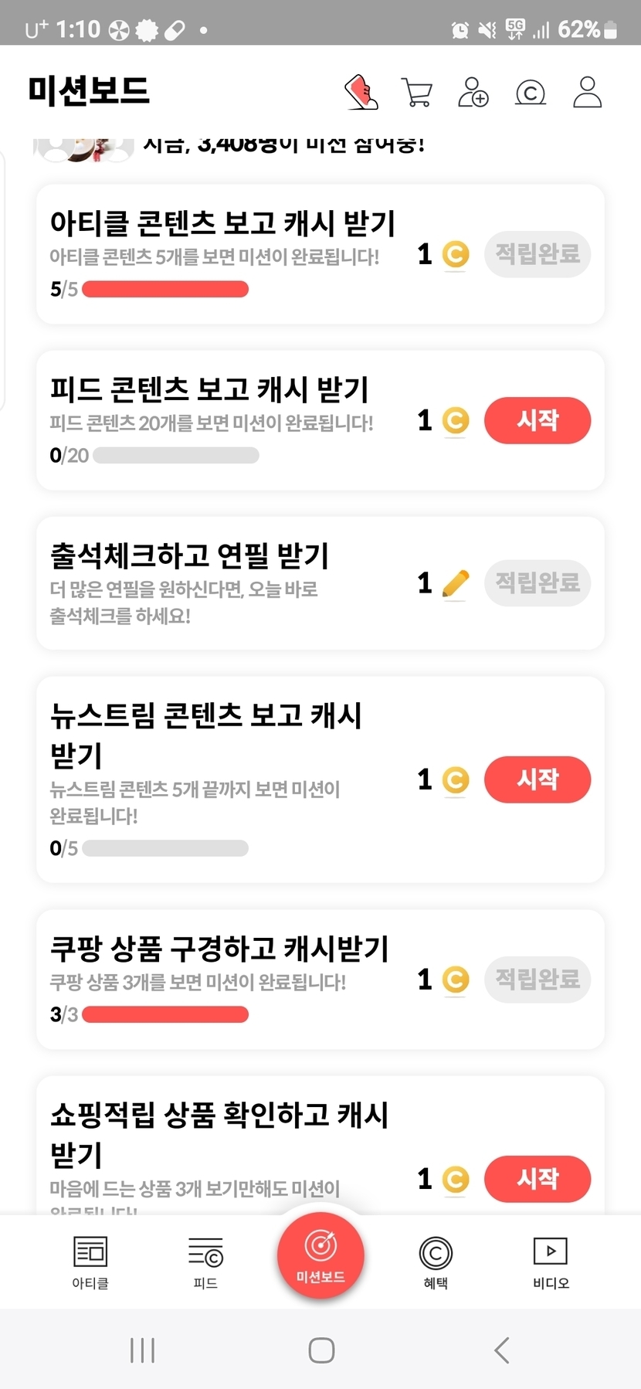
Task: Open the cash coin icon in header
Action: [531, 93]
